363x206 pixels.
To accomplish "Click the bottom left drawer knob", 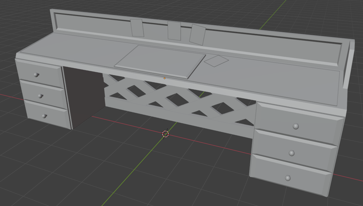I will coord(44,116).
